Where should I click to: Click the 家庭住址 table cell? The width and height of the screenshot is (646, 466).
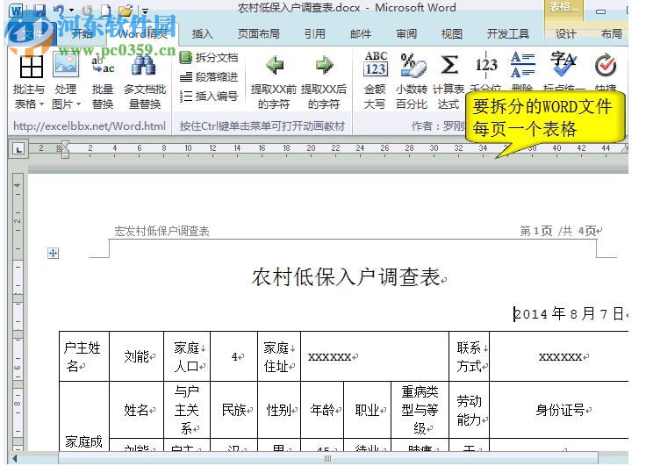(279, 356)
